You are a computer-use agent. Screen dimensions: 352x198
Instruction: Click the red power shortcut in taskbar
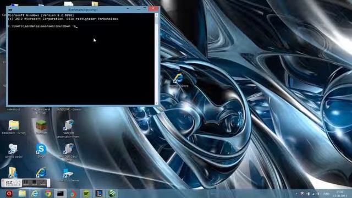pos(9,193)
